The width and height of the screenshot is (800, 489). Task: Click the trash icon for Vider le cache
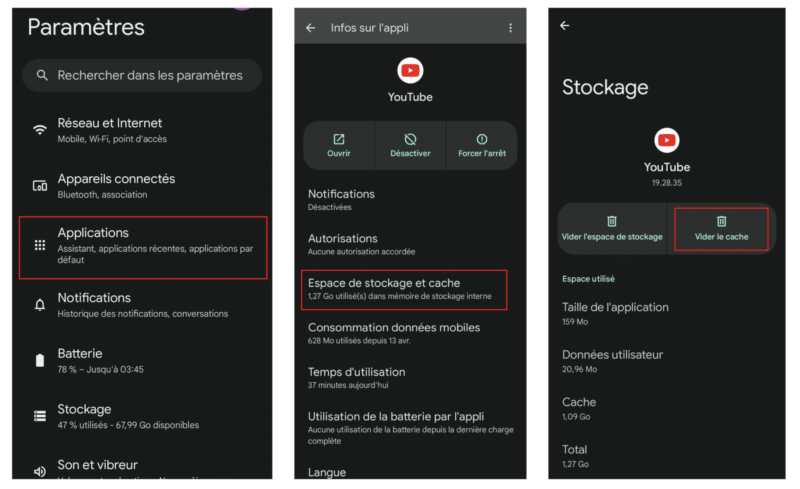[x=721, y=222]
